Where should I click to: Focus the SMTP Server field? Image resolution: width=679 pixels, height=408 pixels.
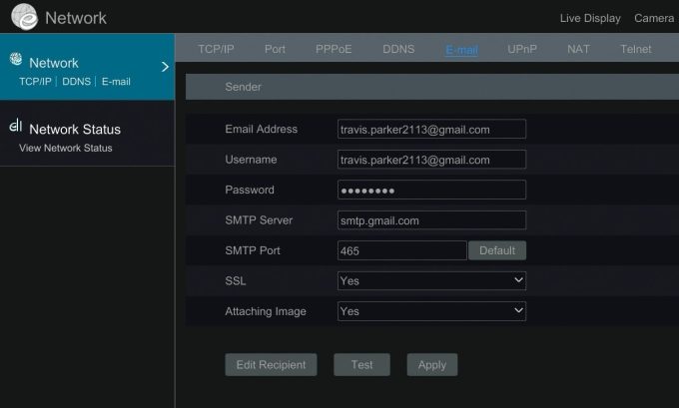(431, 220)
